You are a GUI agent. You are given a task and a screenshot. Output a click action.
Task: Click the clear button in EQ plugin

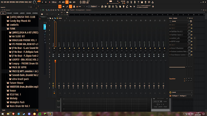165,107
